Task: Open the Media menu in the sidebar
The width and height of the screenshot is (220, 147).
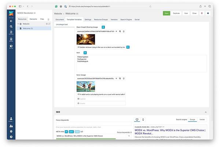Action: (x=11, y=40)
